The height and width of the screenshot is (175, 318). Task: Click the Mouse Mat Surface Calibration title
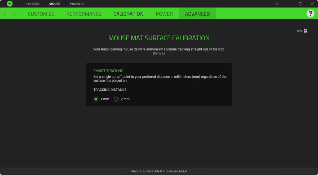tap(159, 38)
